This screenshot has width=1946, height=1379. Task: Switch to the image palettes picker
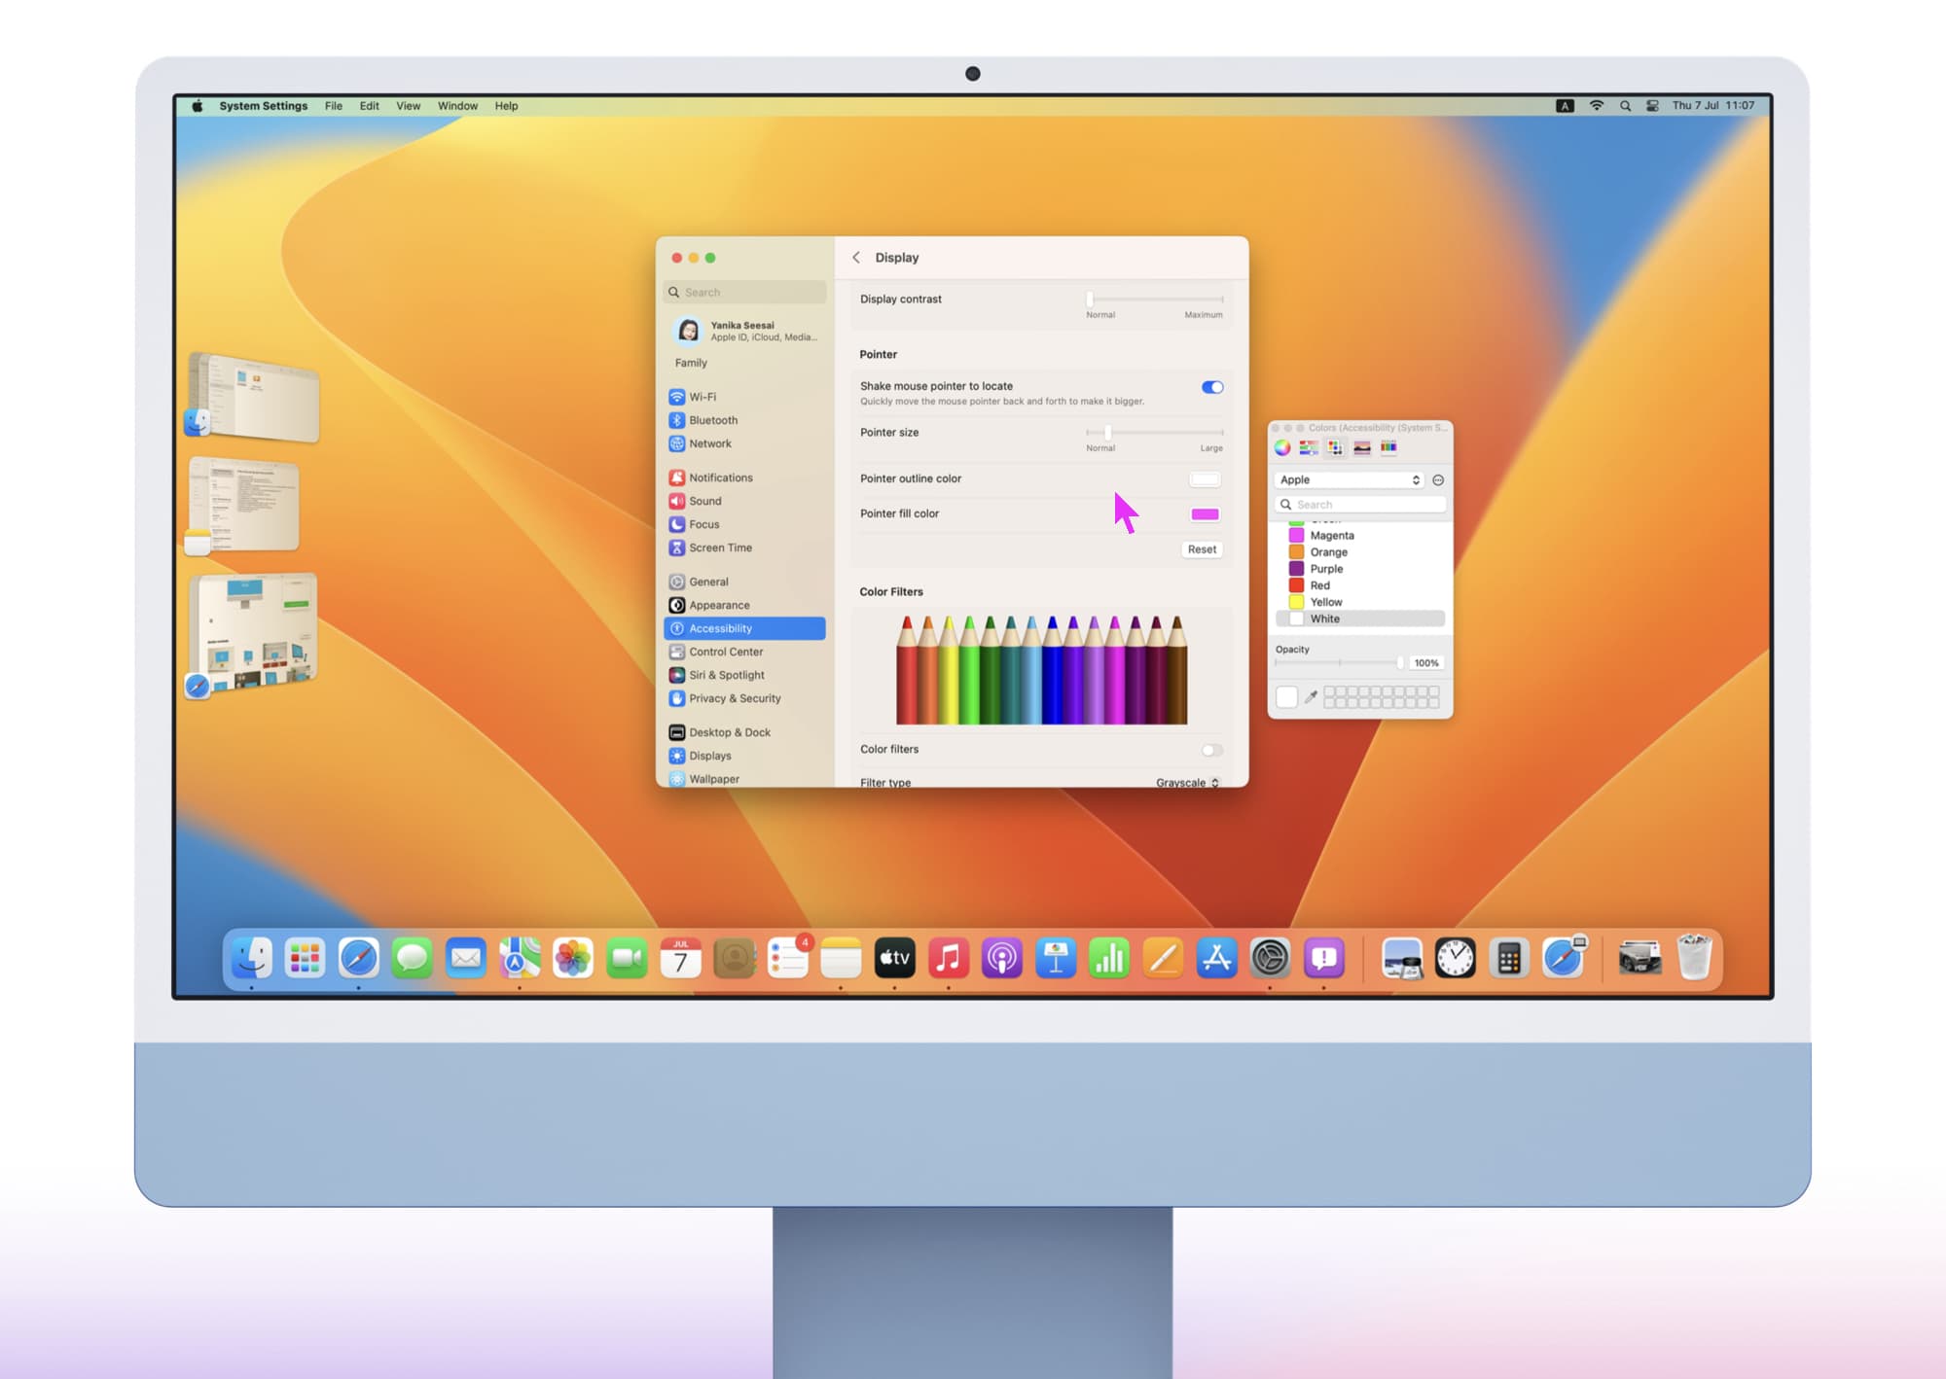(1362, 448)
